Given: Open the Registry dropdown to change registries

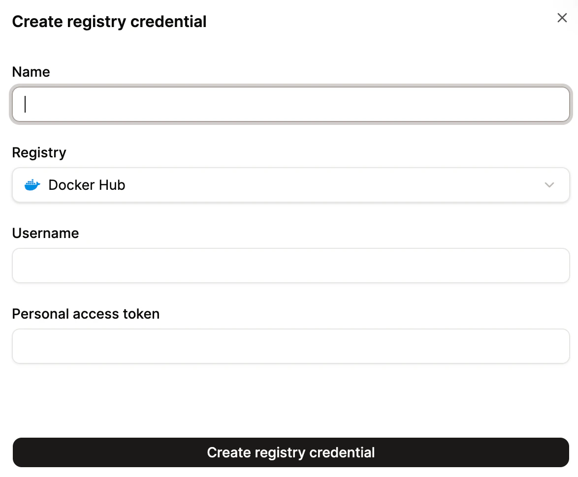Looking at the screenshot, I should click(x=290, y=185).
